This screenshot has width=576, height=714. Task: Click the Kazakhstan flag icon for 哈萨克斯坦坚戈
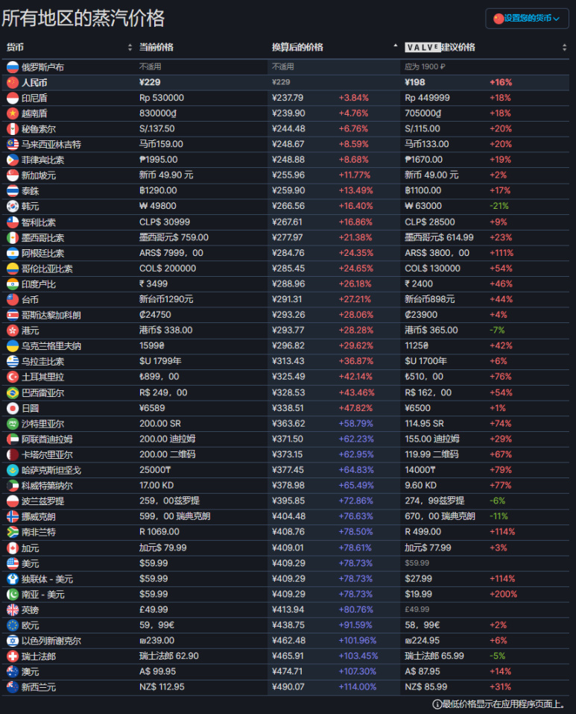(x=13, y=470)
